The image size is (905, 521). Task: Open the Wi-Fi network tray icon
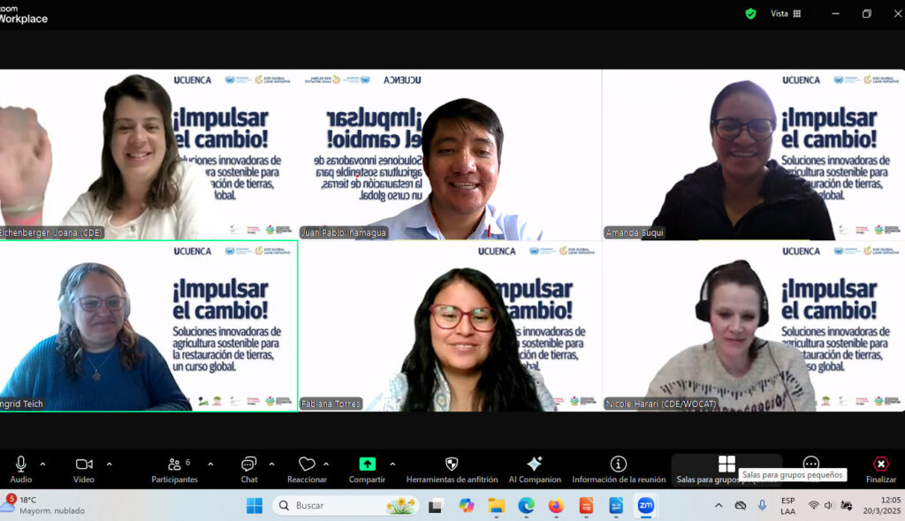tap(814, 505)
